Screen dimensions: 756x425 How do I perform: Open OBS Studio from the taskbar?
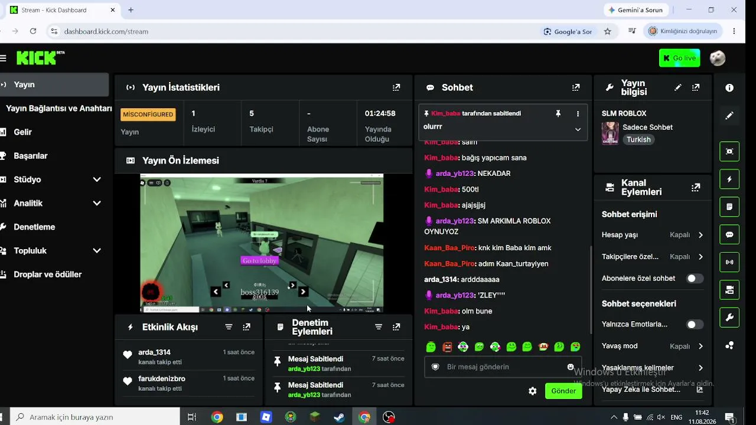(x=389, y=417)
